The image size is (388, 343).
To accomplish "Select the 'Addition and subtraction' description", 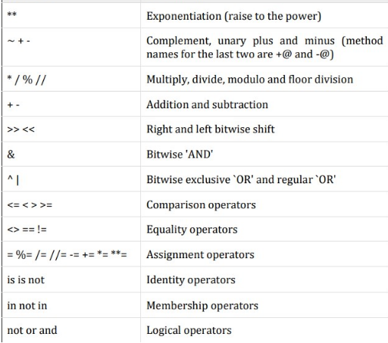I will [x=207, y=104].
